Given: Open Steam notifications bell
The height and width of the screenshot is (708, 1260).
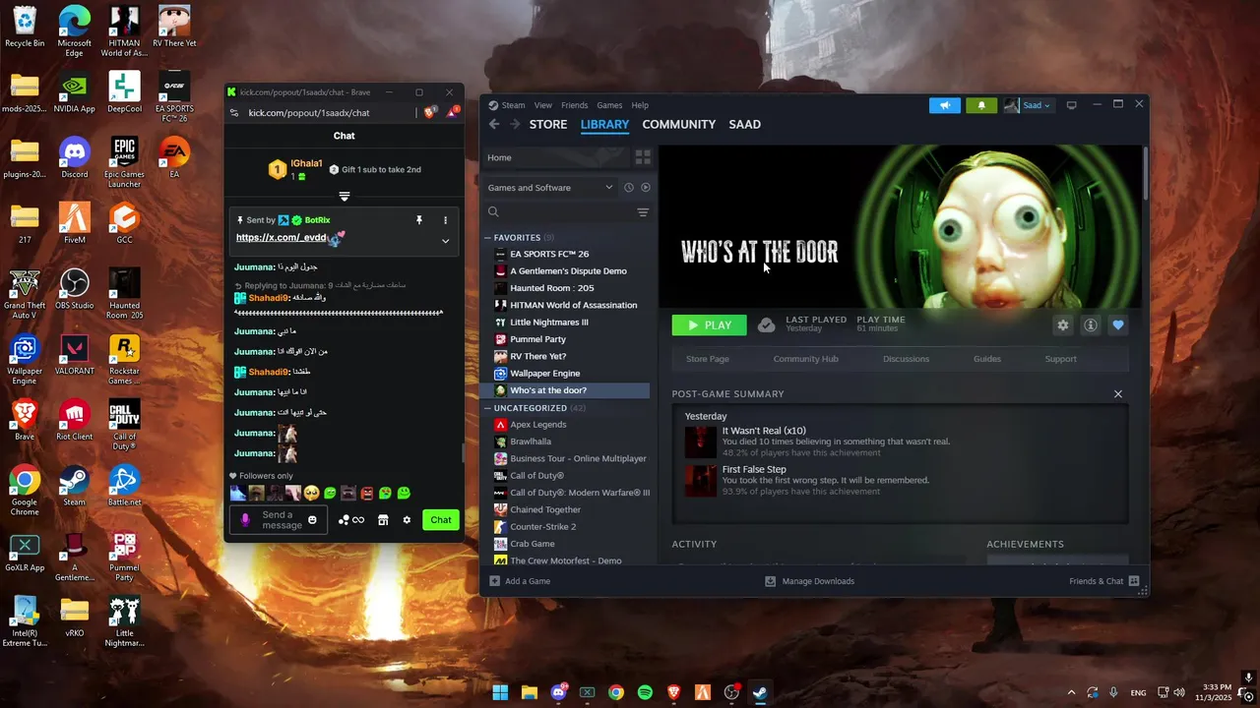Looking at the screenshot, I should (x=980, y=105).
